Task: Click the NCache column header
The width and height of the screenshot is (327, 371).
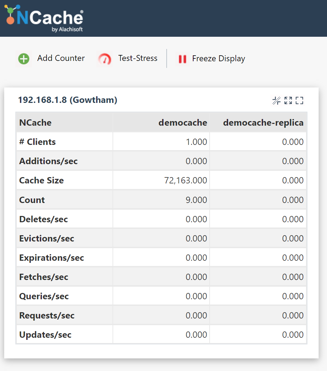Action: click(35, 122)
